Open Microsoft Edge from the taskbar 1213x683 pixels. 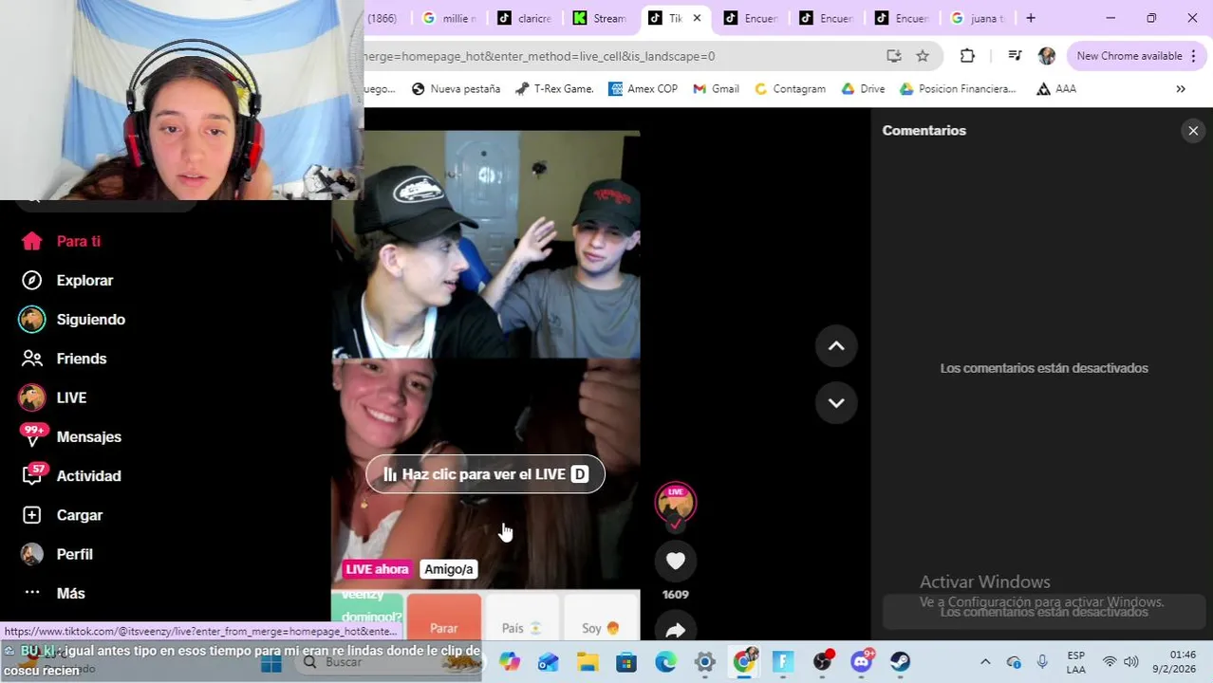(x=665, y=662)
